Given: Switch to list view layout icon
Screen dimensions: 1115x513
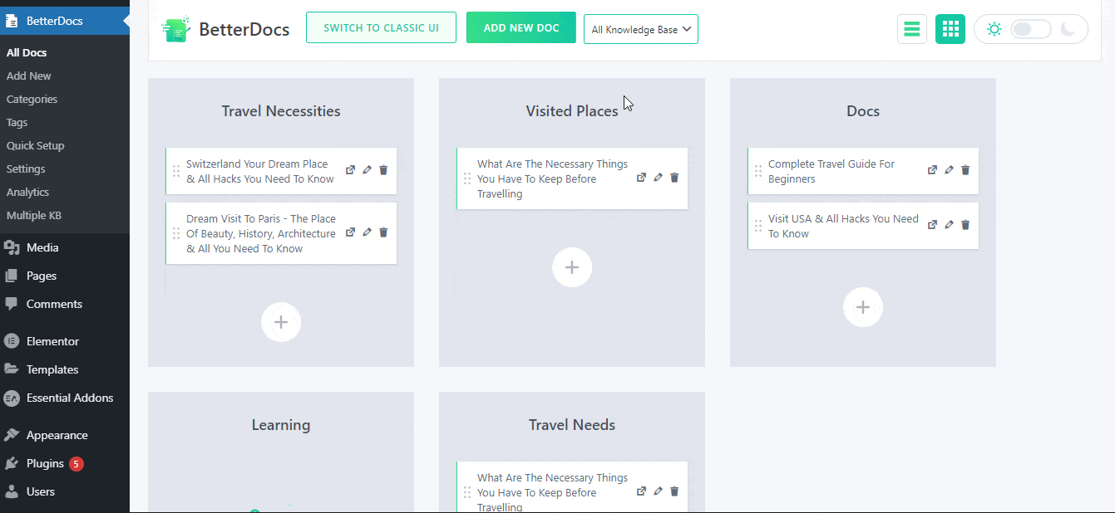Looking at the screenshot, I should (912, 29).
